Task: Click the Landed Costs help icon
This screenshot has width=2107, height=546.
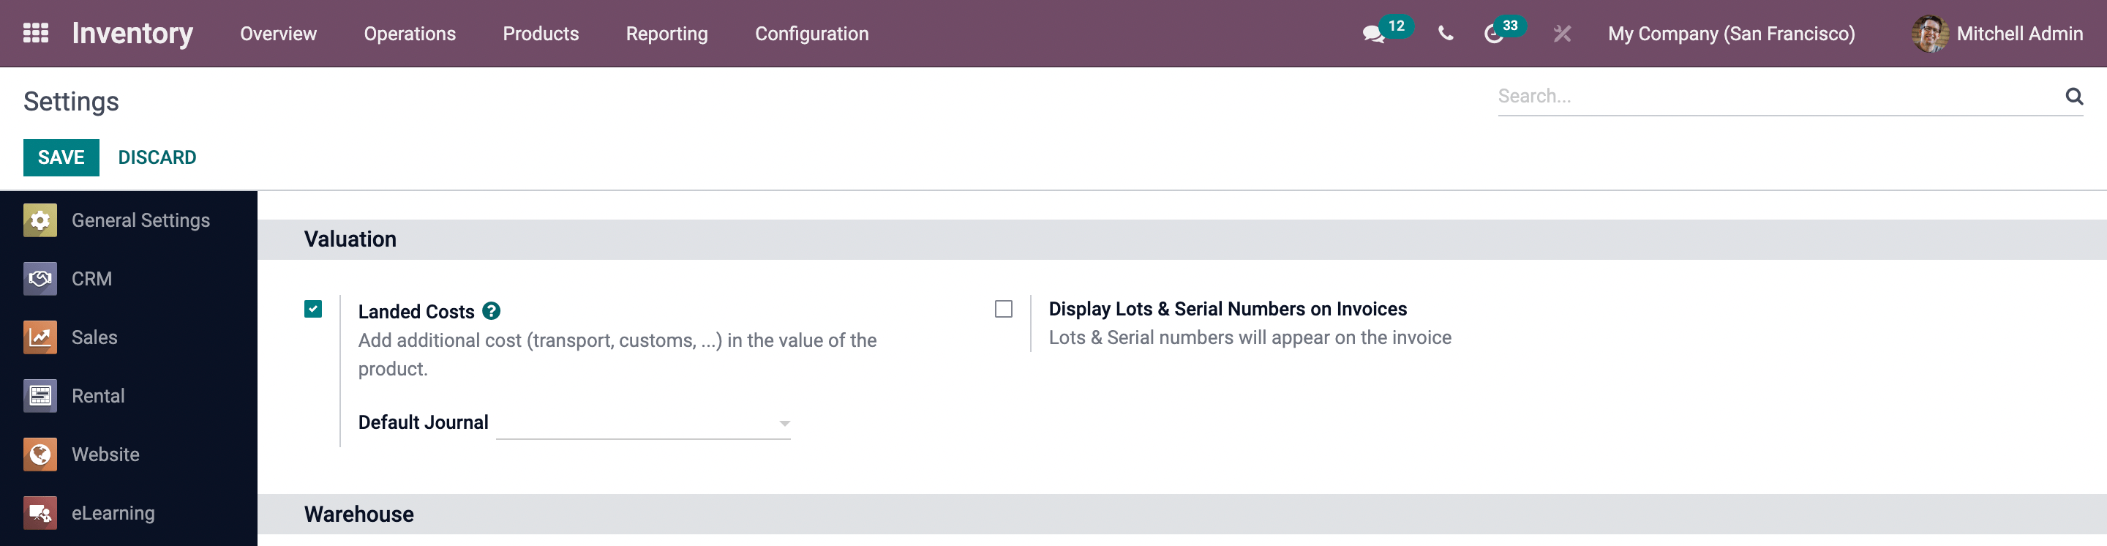Action: (491, 311)
